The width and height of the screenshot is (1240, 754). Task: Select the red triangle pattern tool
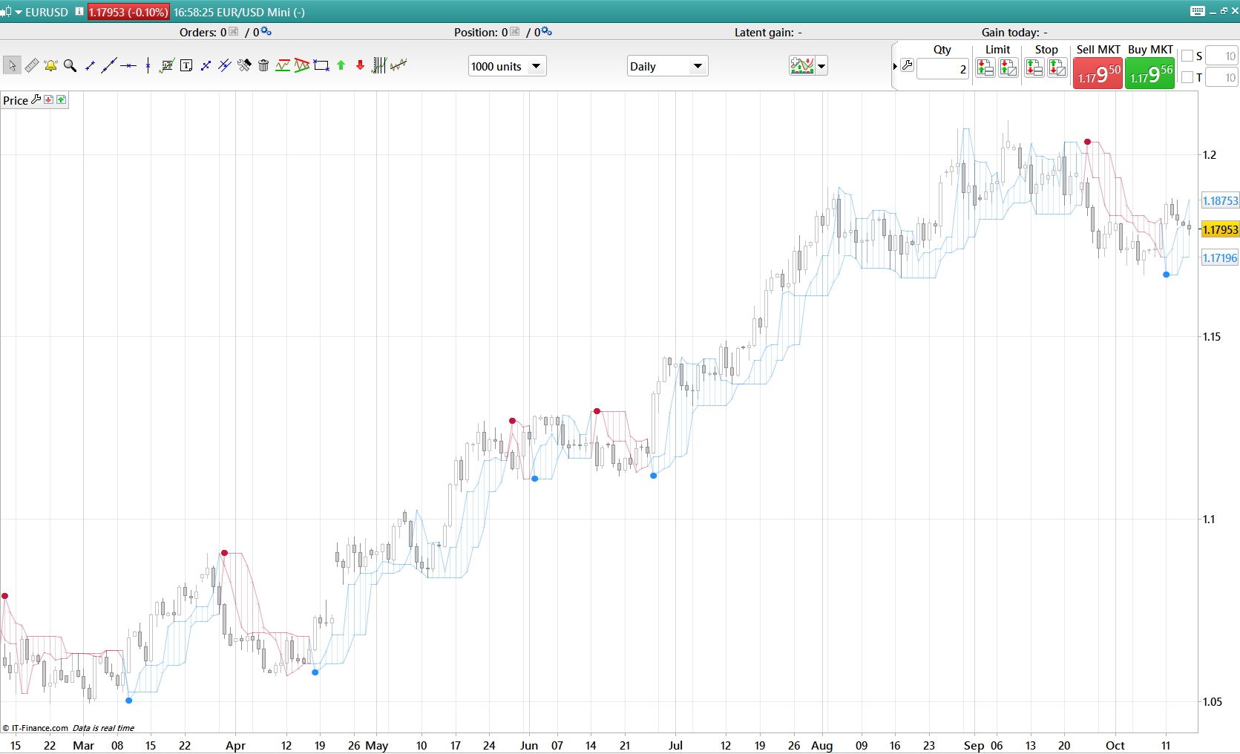[302, 65]
